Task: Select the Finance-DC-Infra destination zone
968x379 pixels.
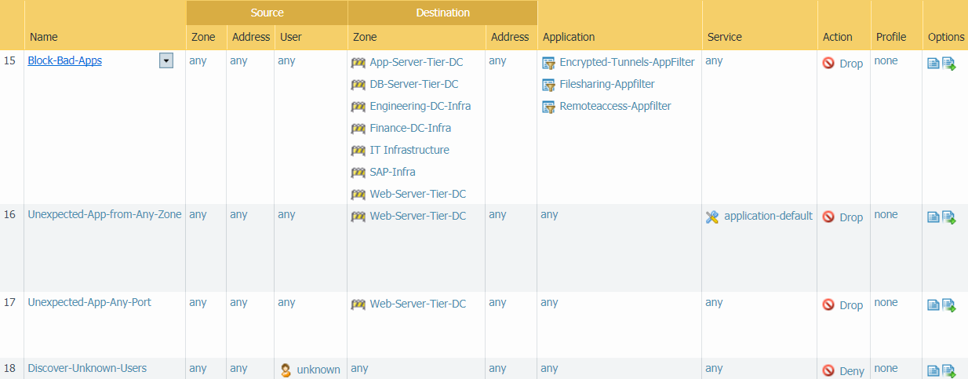Action: pos(410,128)
